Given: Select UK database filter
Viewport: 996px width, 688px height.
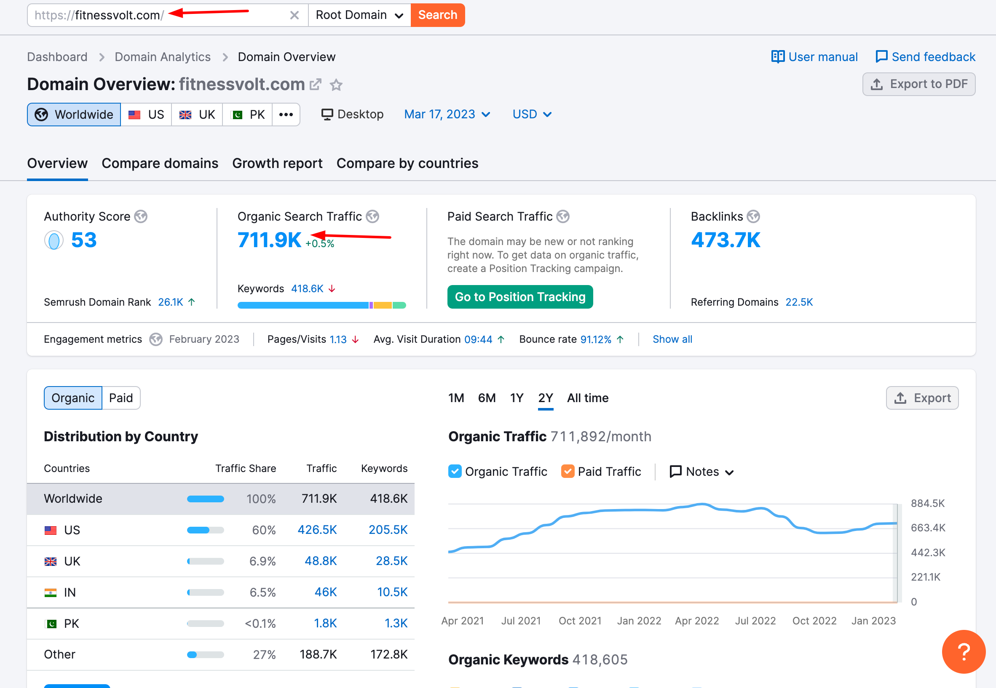Looking at the screenshot, I should pyautogui.click(x=197, y=115).
